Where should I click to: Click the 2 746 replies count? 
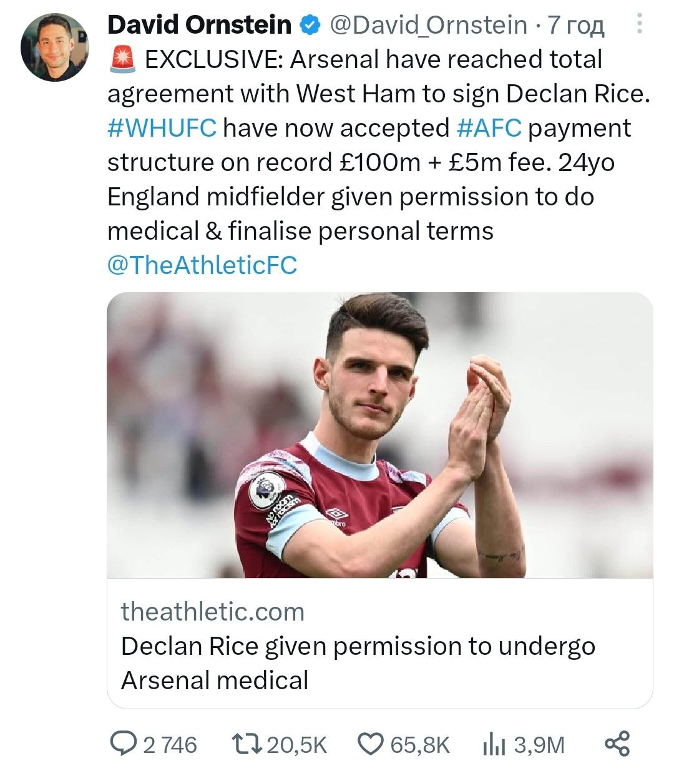click(x=170, y=745)
